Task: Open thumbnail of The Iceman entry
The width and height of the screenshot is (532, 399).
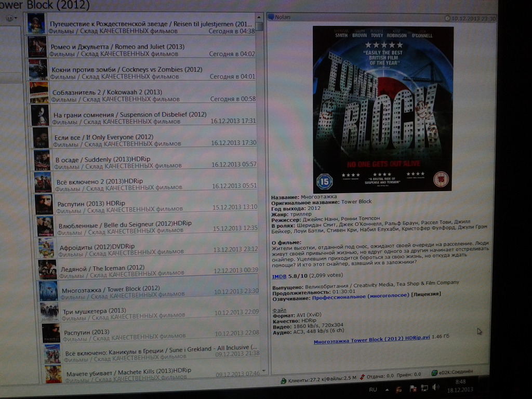Action: pos(47,270)
